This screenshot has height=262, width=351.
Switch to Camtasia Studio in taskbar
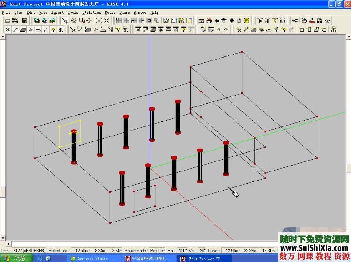tap(93, 258)
